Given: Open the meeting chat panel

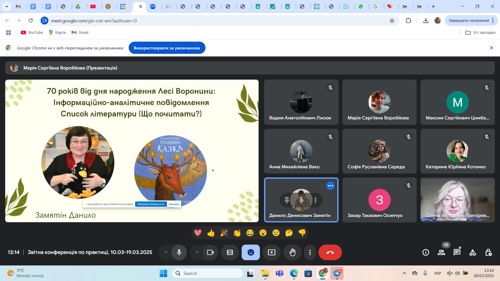Looking at the screenshot, I should point(457,252).
